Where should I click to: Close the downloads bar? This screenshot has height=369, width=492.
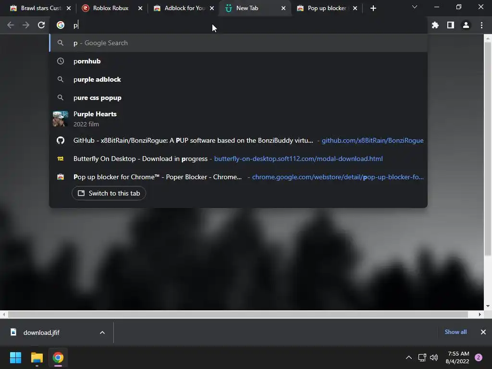tap(483, 332)
